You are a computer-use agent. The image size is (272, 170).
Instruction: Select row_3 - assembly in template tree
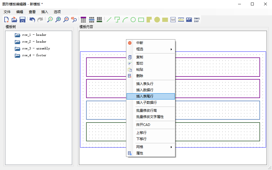tap(36, 49)
